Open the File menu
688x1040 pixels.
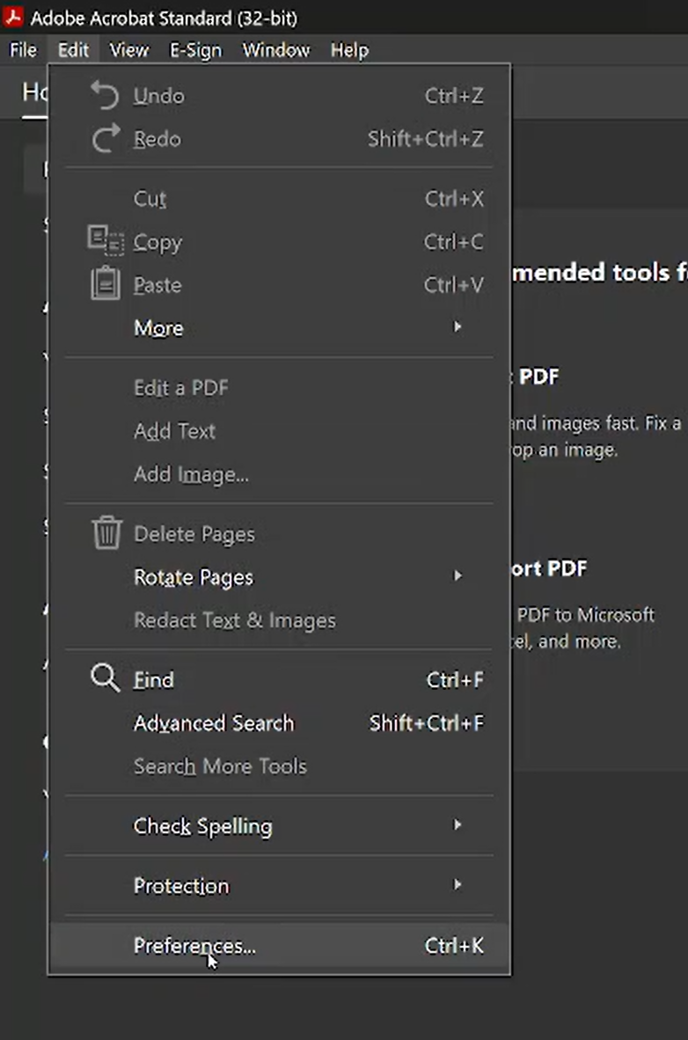coord(22,50)
